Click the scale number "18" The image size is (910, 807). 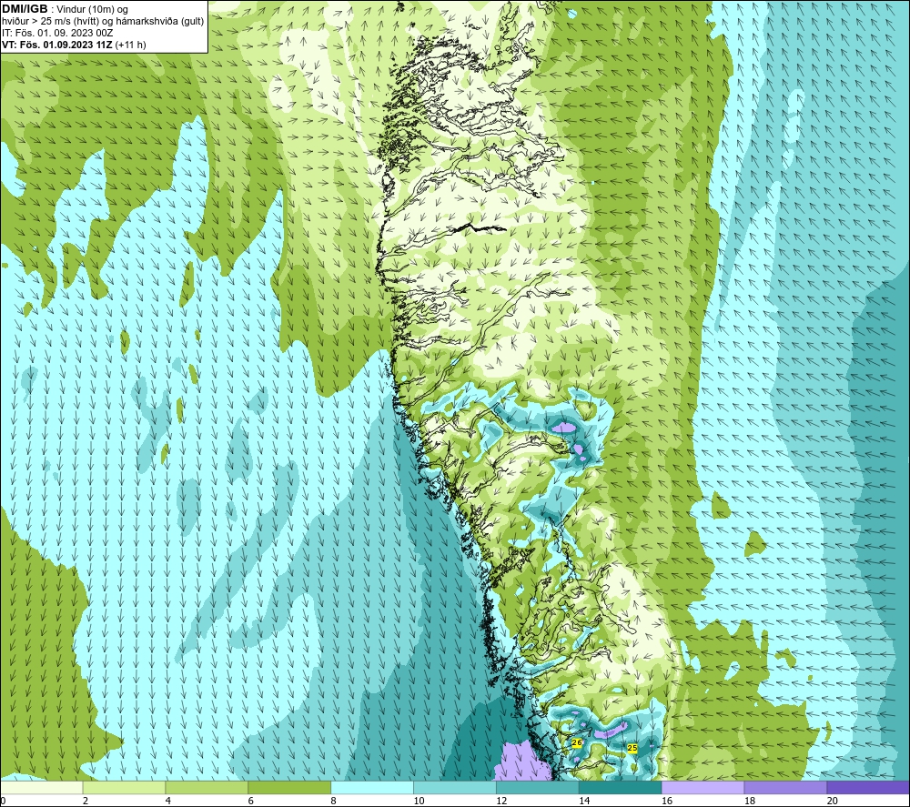pyautogui.click(x=750, y=801)
